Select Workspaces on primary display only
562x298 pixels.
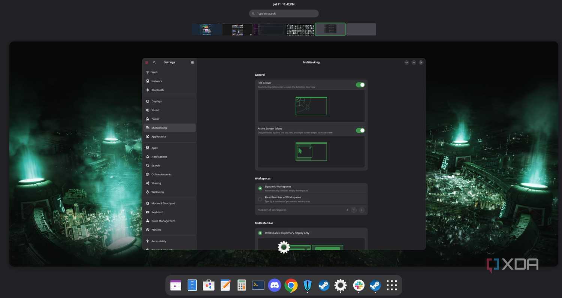pyautogui.click(x=260, y=233)
